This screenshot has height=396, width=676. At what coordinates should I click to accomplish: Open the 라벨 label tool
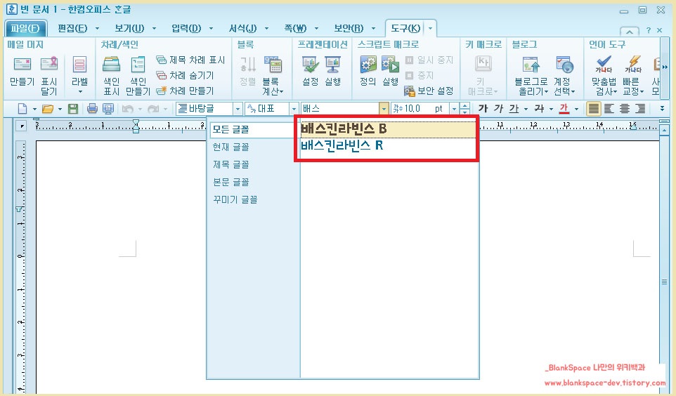(x=80, y=74)
